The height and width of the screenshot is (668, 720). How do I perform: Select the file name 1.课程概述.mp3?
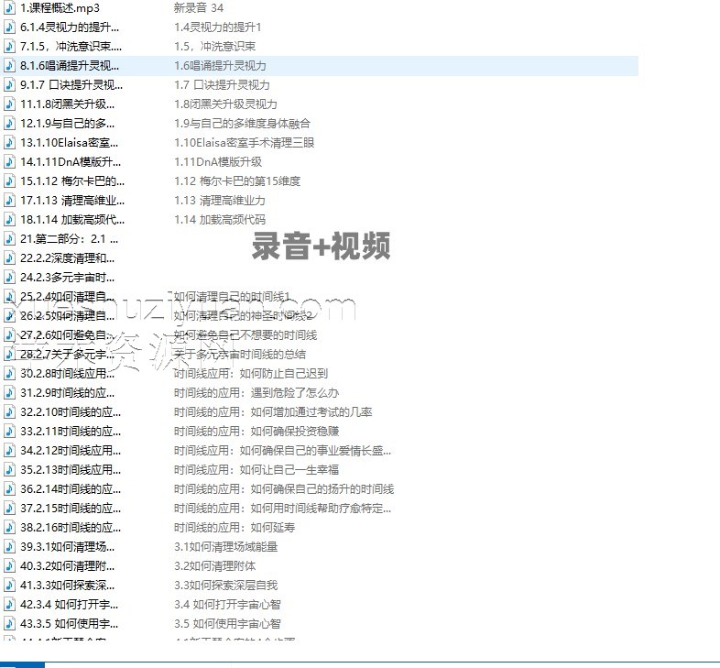tap(60, 8)
